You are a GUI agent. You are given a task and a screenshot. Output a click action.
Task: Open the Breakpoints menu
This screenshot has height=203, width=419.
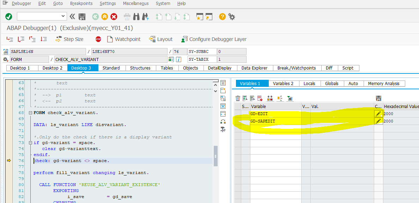pyautogui.click(x=81, y=4)
